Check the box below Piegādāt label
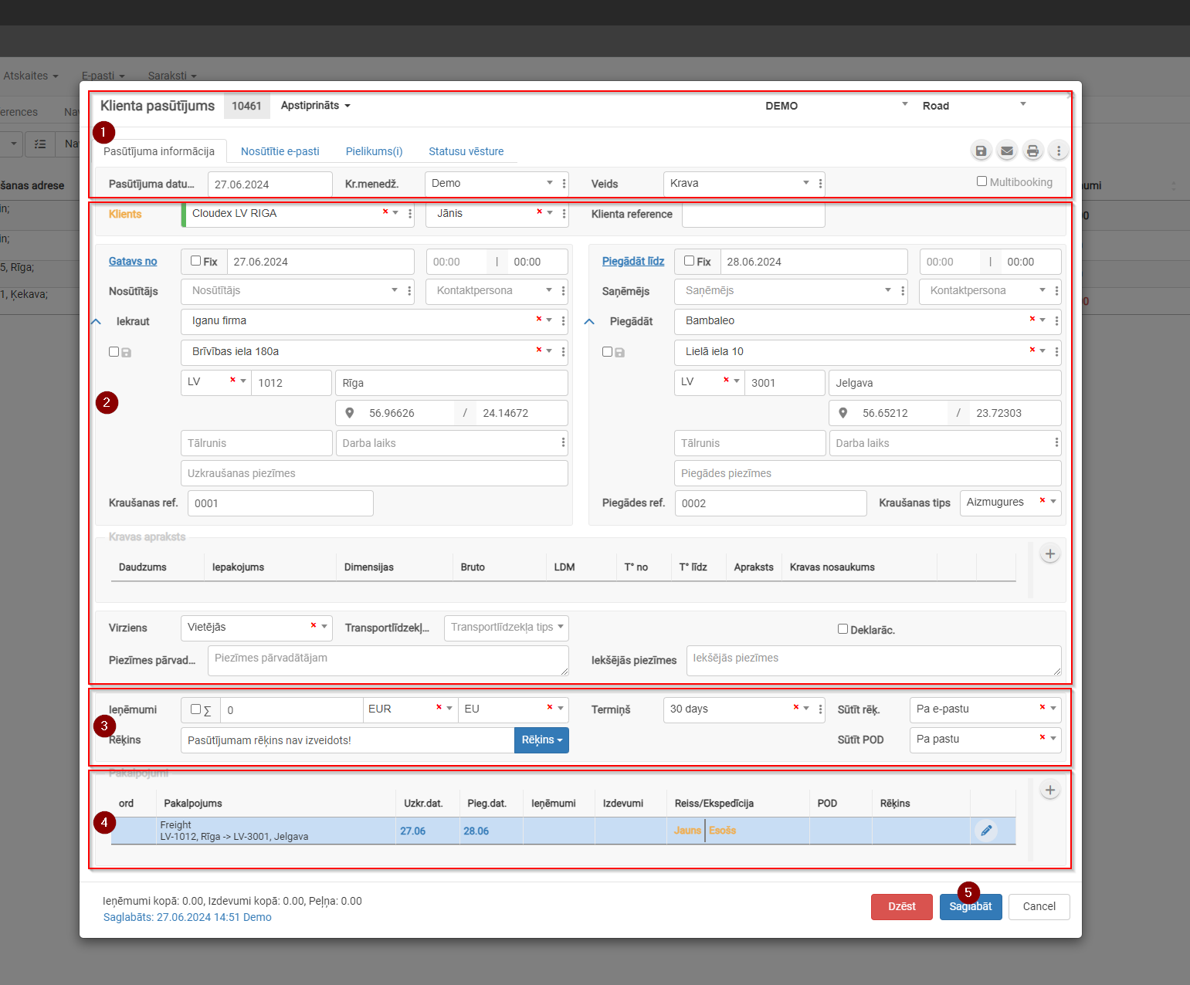The height and width of the screenshot is (985, 1190). point(607,351)
